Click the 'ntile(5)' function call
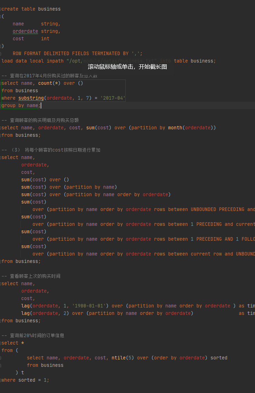The image size is (255, 393). click(123, 358)
